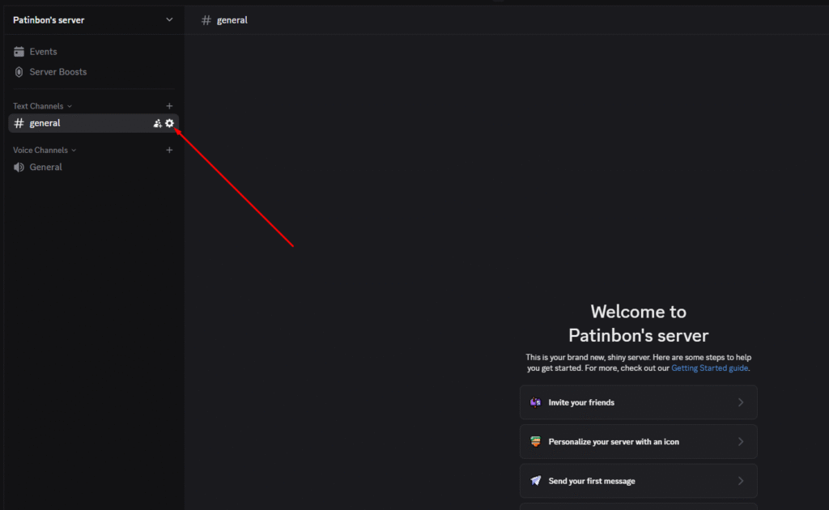Select the general text channel
829x510 pixels.
pos(94,123)
